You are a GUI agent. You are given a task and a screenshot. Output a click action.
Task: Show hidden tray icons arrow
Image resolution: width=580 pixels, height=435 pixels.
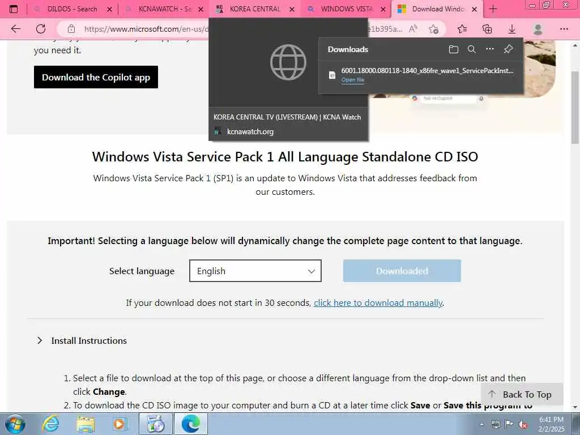(x=481, y=424)
